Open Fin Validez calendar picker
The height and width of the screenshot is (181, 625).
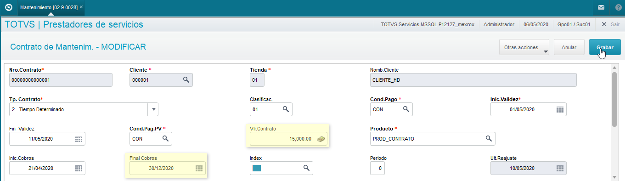79,139
